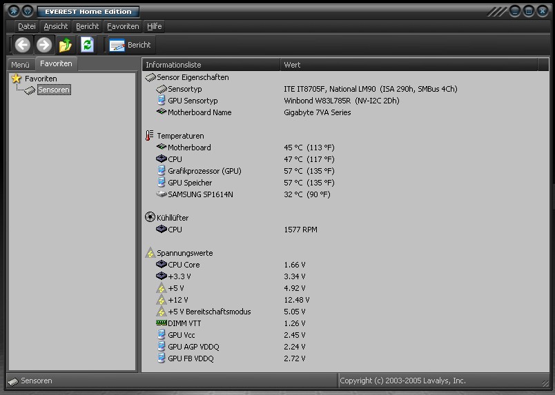
Task: Open the Bericht menu
Action: [x=87, y=26]
